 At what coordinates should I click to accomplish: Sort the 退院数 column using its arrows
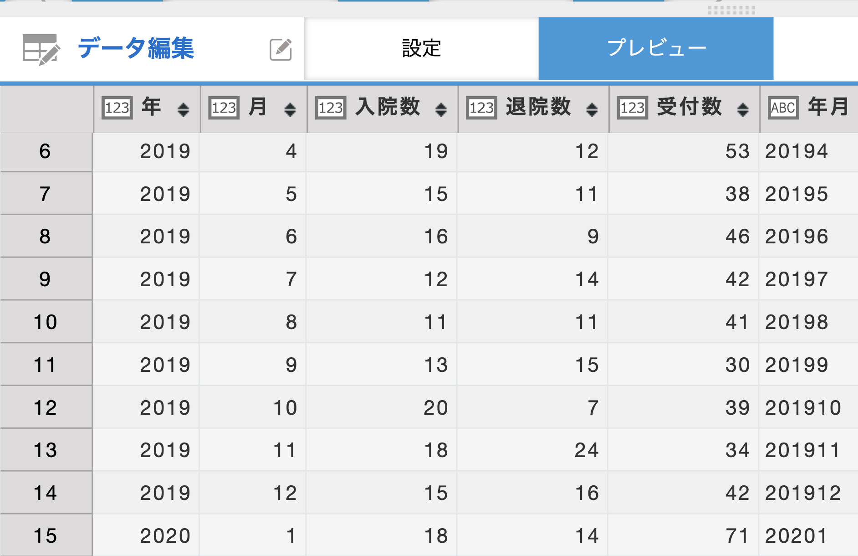[x=592, y=109]
